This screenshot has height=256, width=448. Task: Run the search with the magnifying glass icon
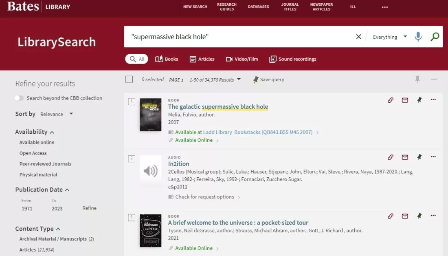pyautogui.click(x=435, y=36)
